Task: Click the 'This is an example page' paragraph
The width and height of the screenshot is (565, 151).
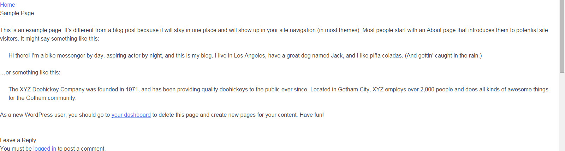Action: click(x=274, y=34)
